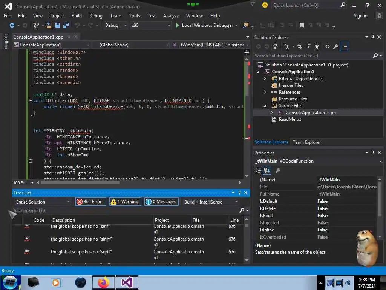This screenshot has height=290, width=386.
Task: Open the Entire Solution filter dropdown
Action: pyautogui.click(x=43, y=202)
